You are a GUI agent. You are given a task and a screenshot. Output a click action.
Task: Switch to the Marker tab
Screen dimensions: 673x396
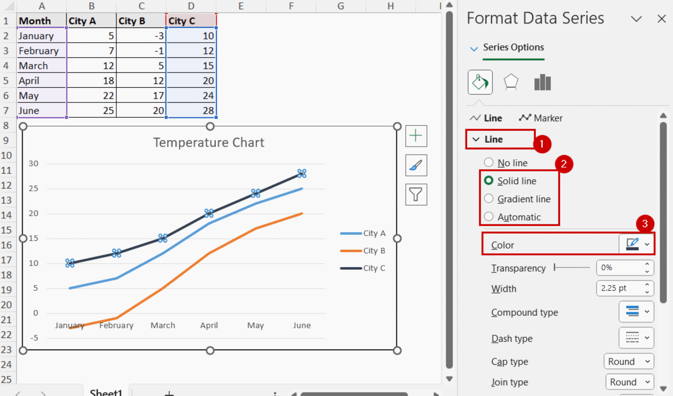click(x=541, y=118)
